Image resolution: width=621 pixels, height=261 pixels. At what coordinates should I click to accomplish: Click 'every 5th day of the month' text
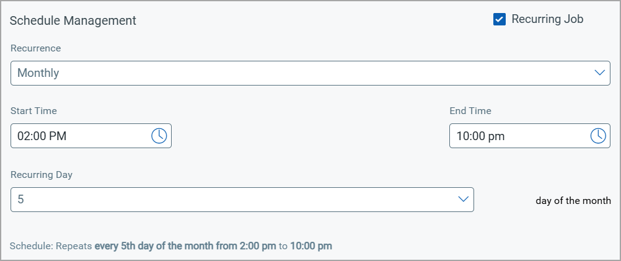click(x=154, y=246)
